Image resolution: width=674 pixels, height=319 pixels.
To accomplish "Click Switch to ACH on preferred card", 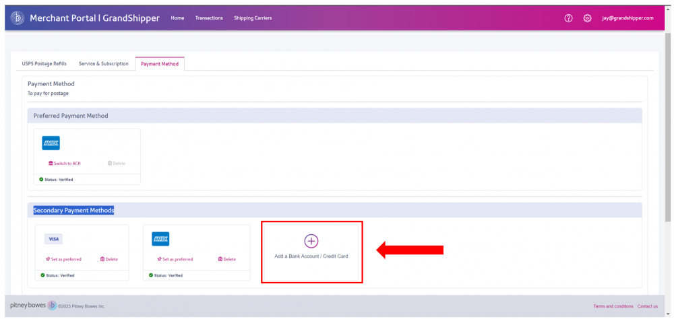I will (x=65, y=163).
